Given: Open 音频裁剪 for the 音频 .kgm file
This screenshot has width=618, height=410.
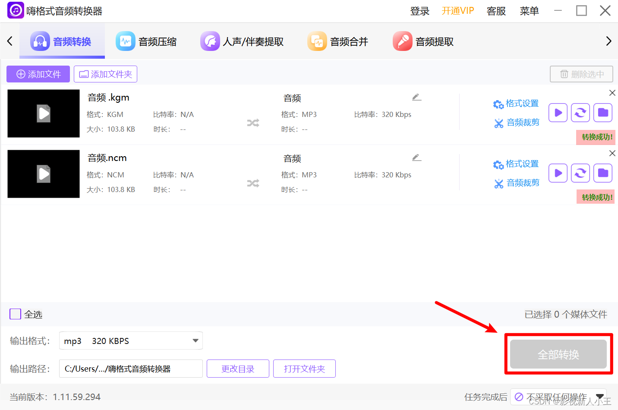Looking at the screenshot, I should pyautogui.click(x=517, y=123).
